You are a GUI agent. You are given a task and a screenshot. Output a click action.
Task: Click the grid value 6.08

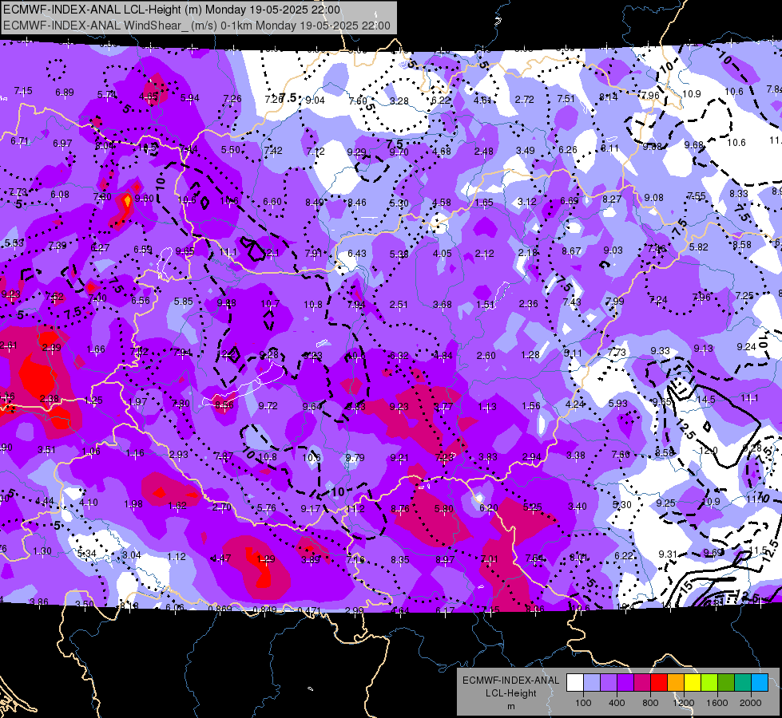[x=60, y=195]
